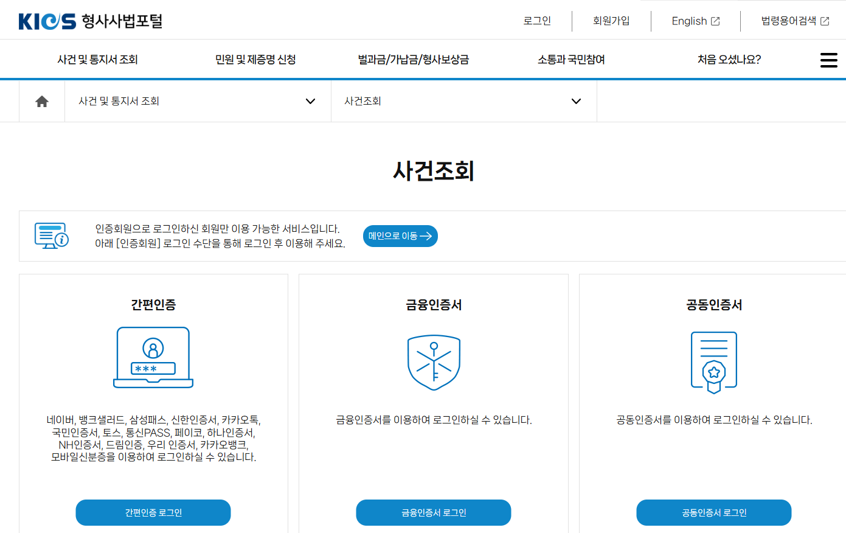Open the 소통과 국민참여 menu
The height and width of the screenshot is (533, 846).
click(570, 59)
